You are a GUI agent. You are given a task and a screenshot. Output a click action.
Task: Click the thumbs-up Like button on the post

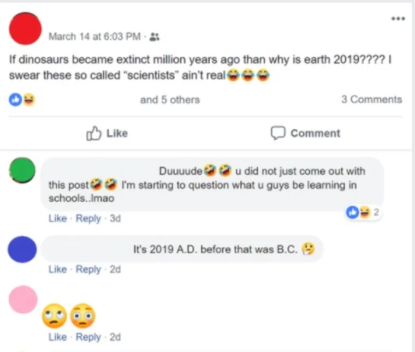pyautogui.click(x=107, y=133)
